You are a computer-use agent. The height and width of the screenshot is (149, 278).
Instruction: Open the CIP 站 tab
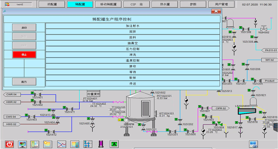pyautogui.click(x=137, y=4)
